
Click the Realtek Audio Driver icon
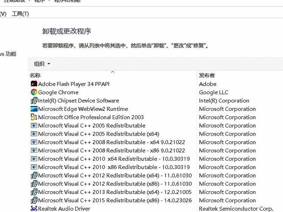34,208
